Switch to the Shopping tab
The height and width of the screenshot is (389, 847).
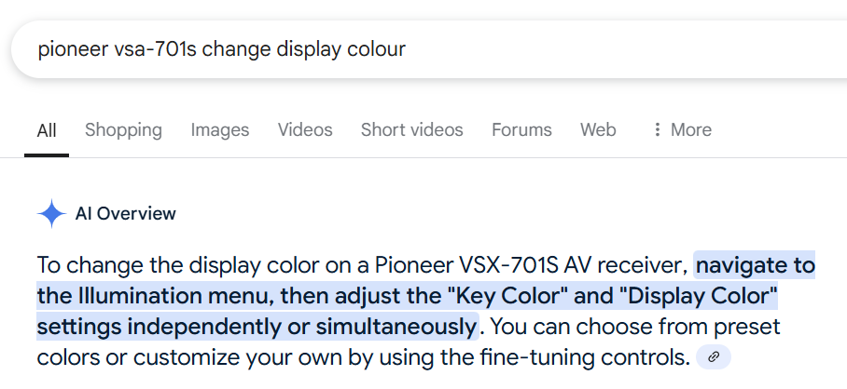pyautogui.click(x=123, y=130)
